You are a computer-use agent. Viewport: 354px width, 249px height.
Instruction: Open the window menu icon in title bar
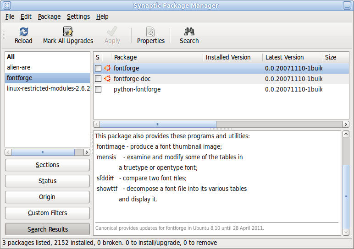pos(6,5)
